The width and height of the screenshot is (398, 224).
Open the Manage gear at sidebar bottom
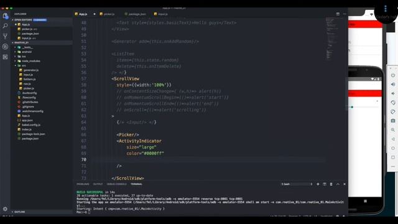click(x=5, y=209)
